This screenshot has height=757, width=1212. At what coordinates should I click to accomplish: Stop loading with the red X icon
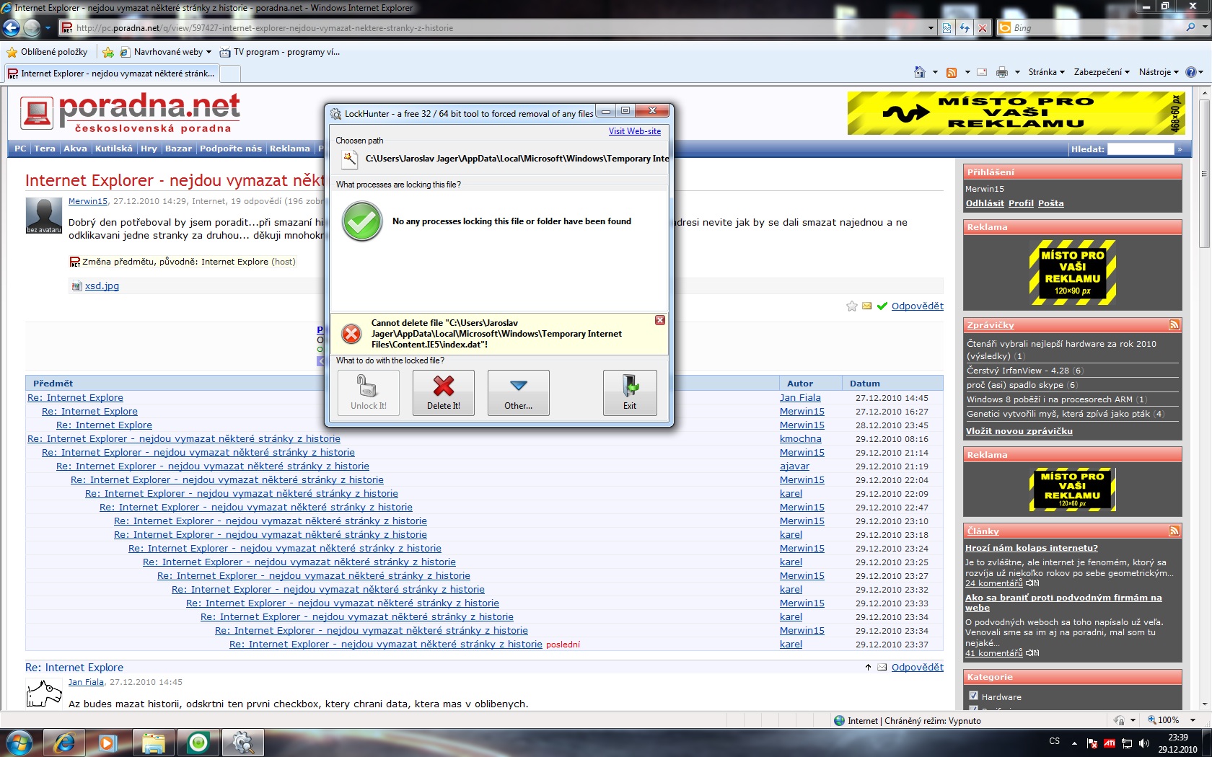coord(982,28)
